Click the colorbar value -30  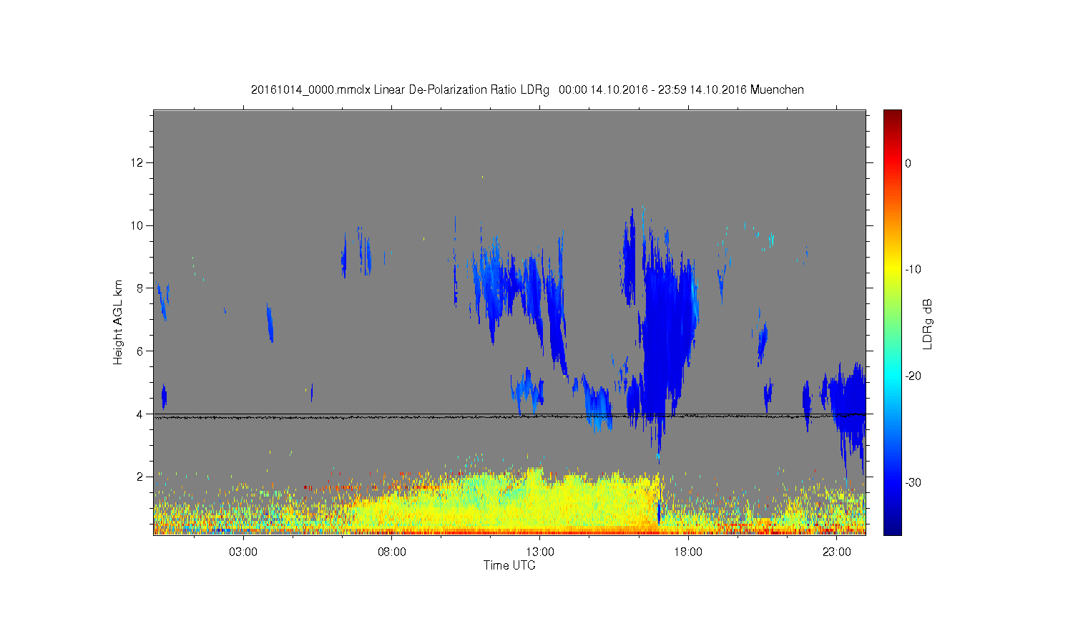(913, 482)
